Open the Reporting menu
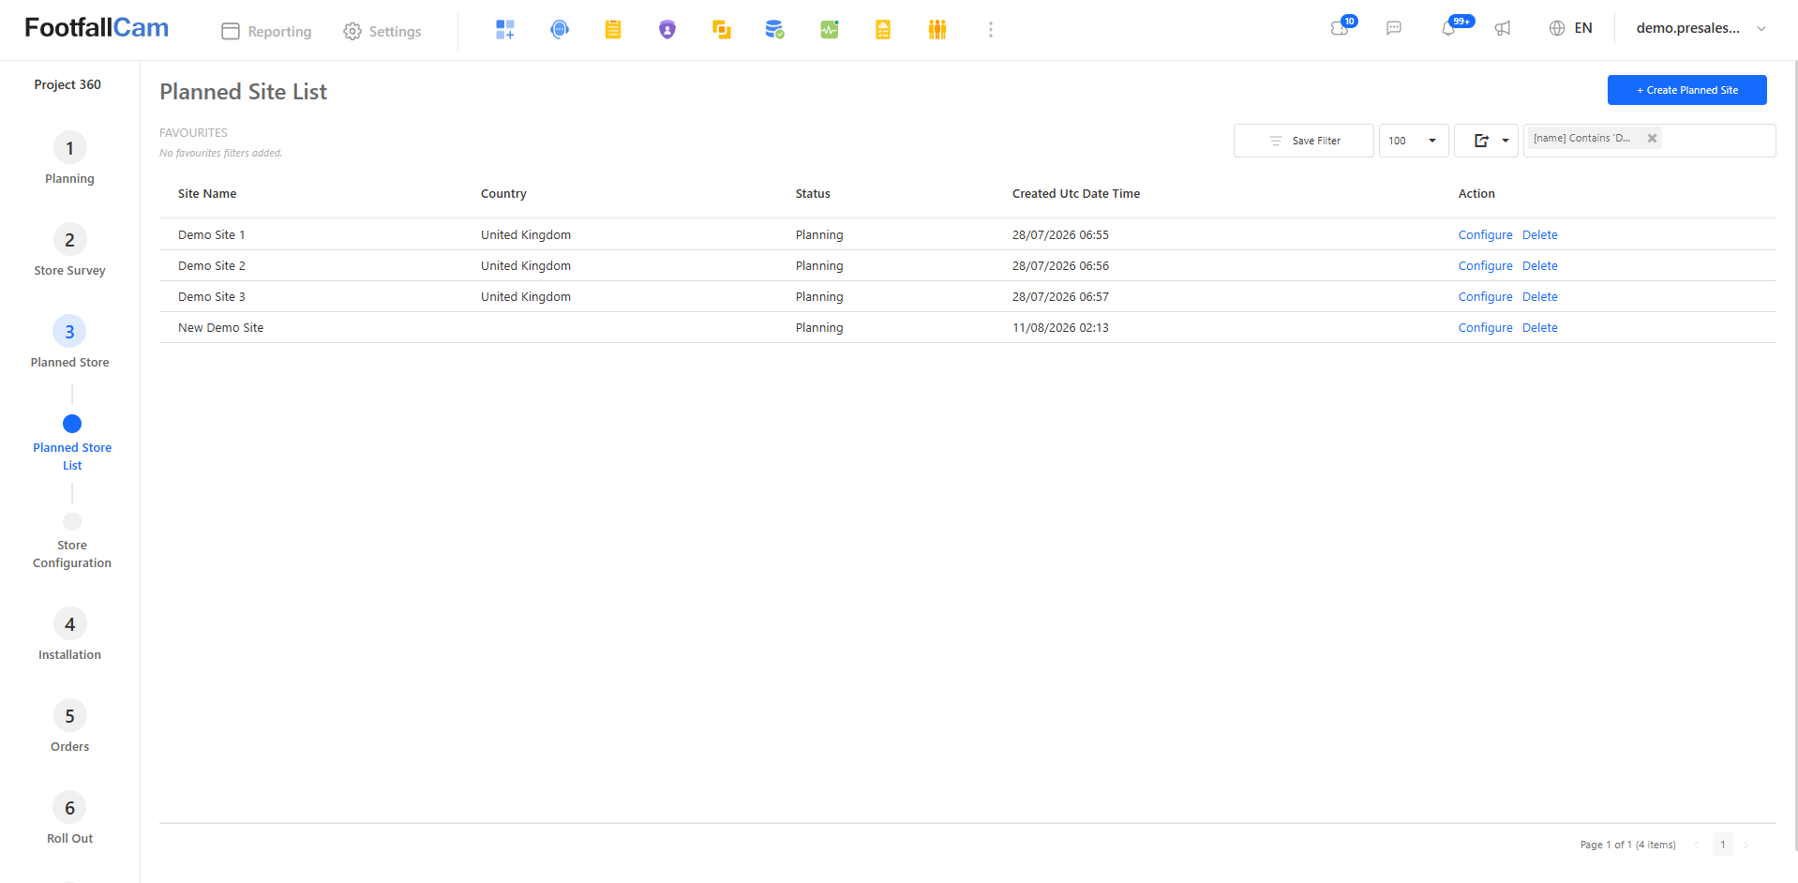This screenshot has height=883, width=1798. pyautogui.click(x=266, y=31)
